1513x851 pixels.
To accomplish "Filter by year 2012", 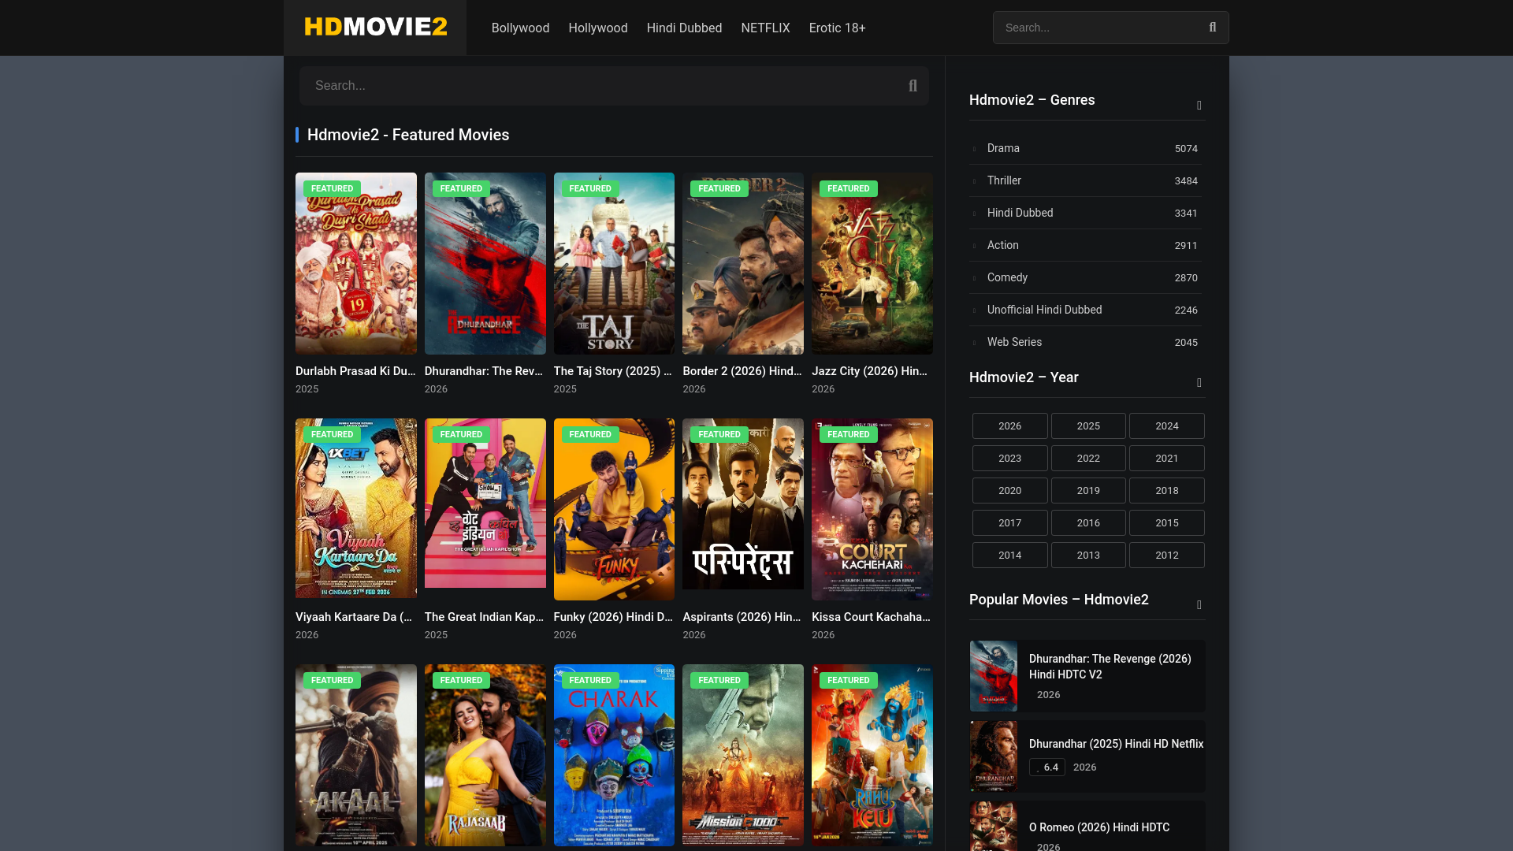I will pos(1166,556).
